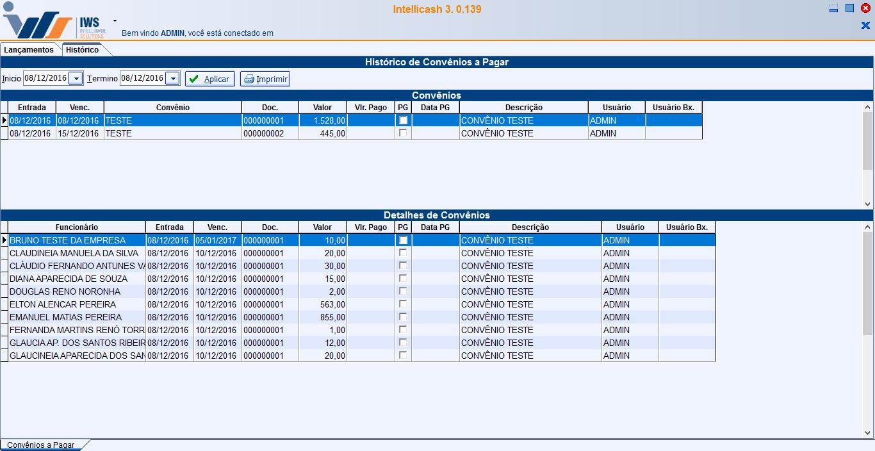Open the Termino date dropdown calendar
The width and height of the screenshot is (875, 451).
(172, 78)
